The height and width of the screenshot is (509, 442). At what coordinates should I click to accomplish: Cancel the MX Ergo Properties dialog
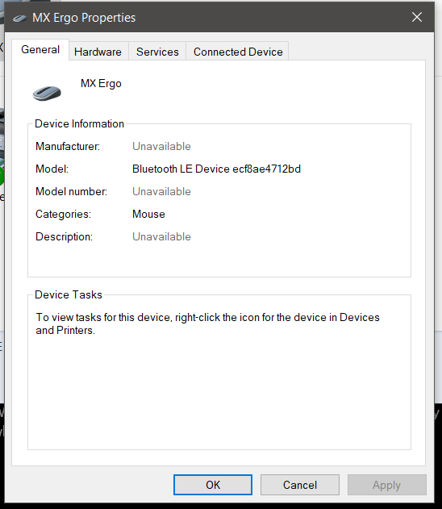click(x=299, y=485)
